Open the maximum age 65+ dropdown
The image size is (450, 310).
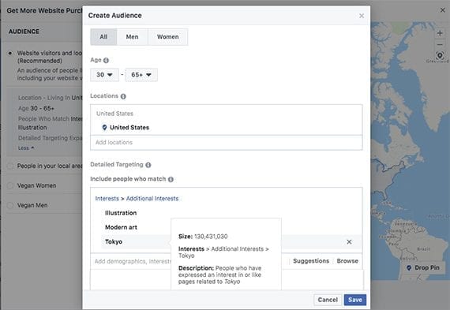click(x=141, y=75)
